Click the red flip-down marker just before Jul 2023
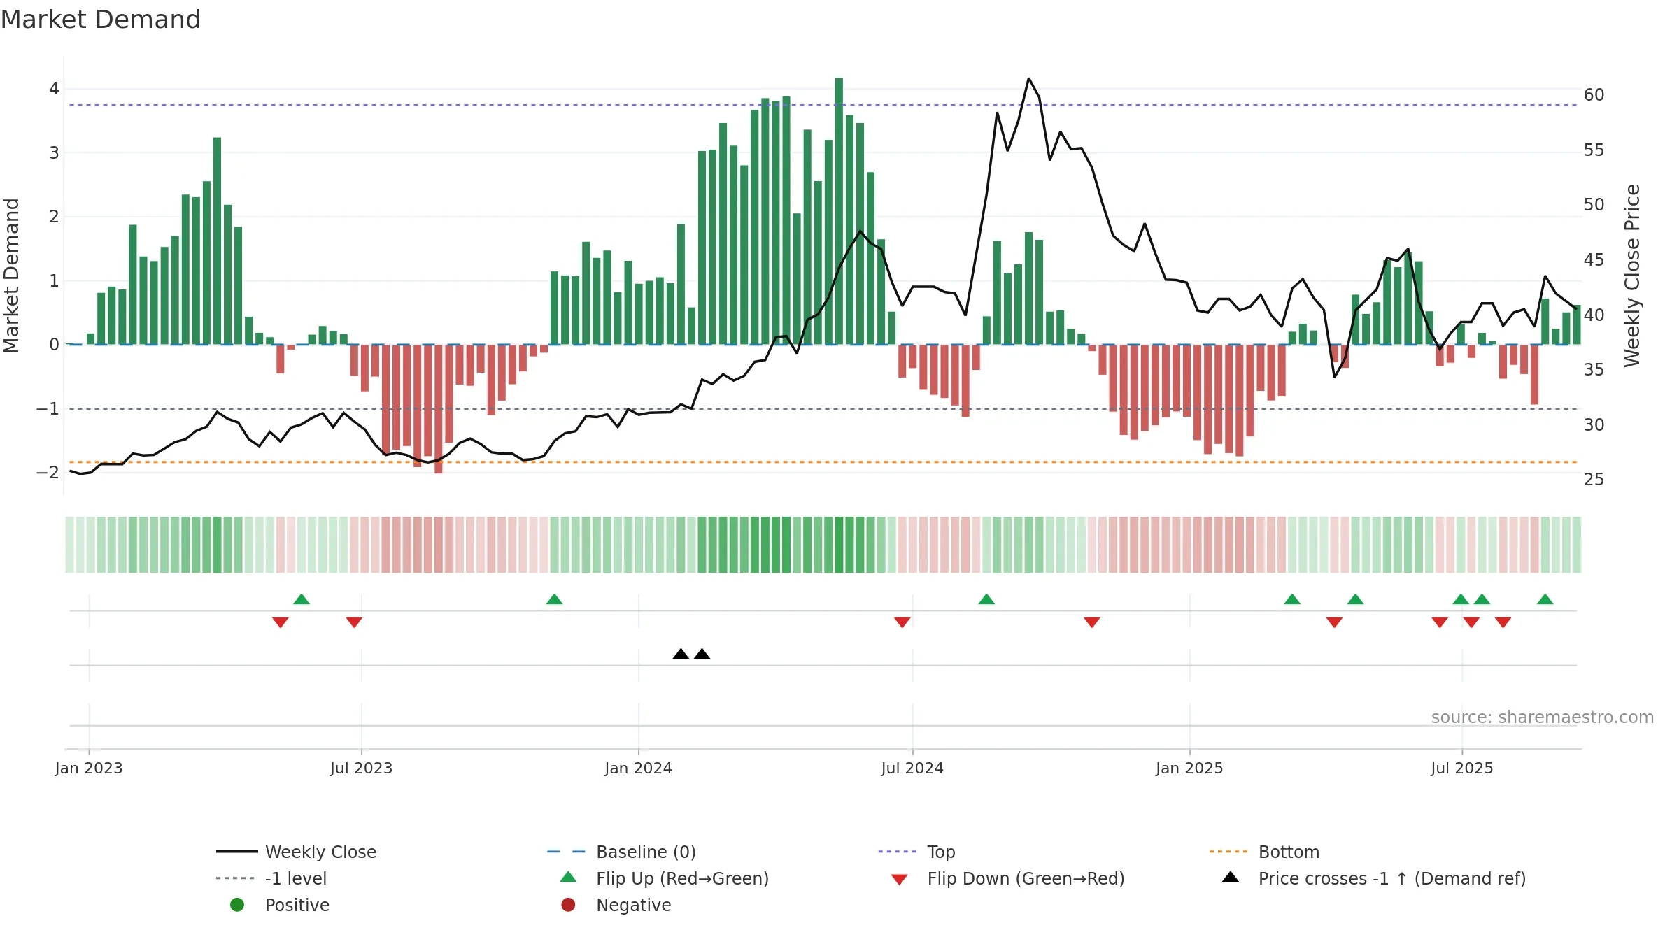 pyautogui.click(x=354, y=622)
